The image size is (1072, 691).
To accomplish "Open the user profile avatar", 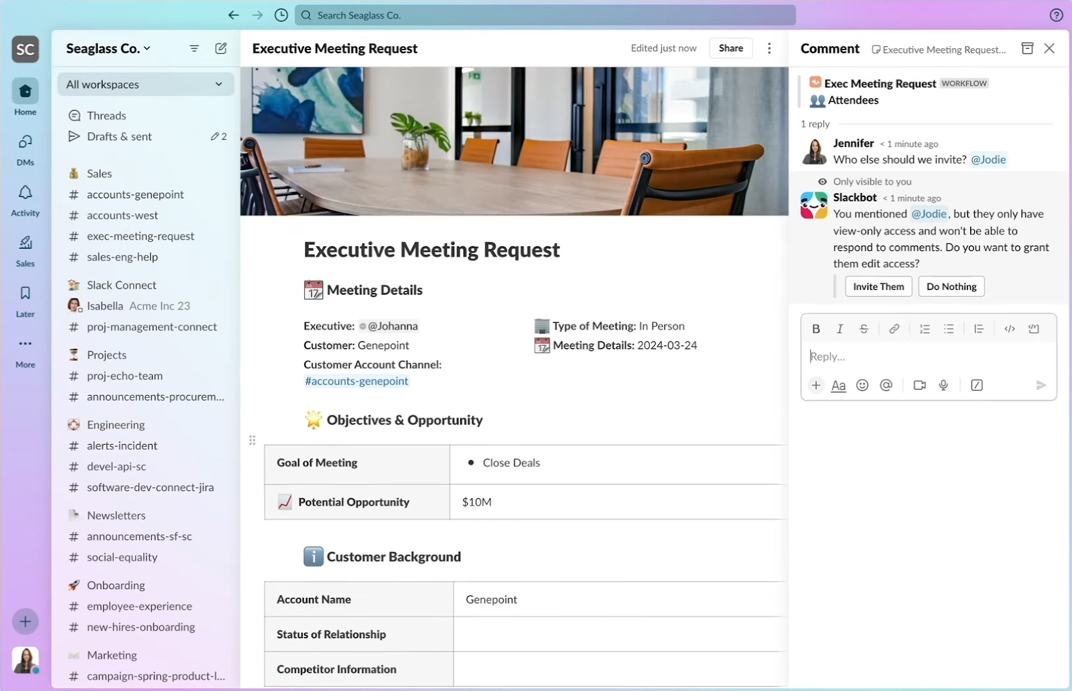I will pyautogui.click(x=25, y=660).
